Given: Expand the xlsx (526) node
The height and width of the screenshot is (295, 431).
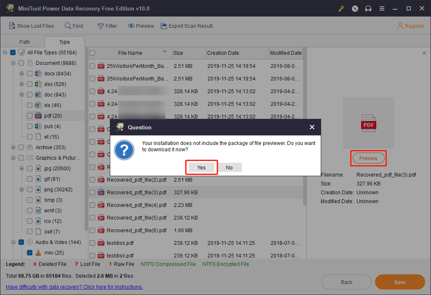Looking at the screenshot, I should pos(22,84).
